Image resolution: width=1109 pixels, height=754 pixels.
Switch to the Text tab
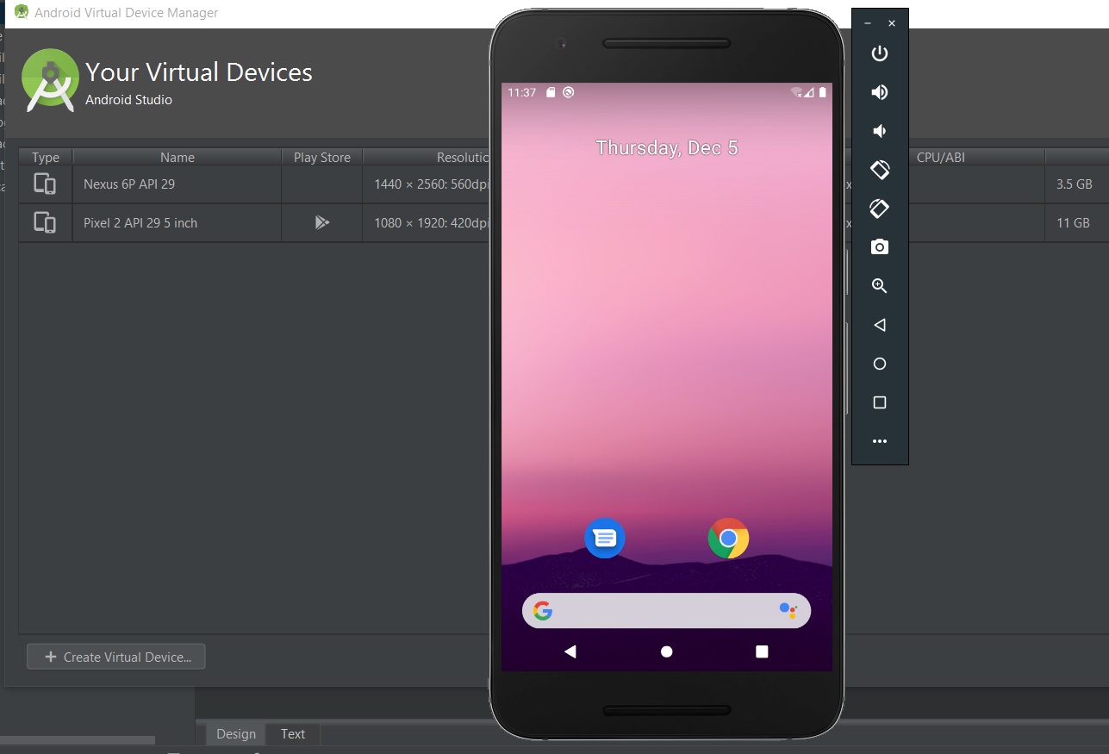[x=292, y=733]
